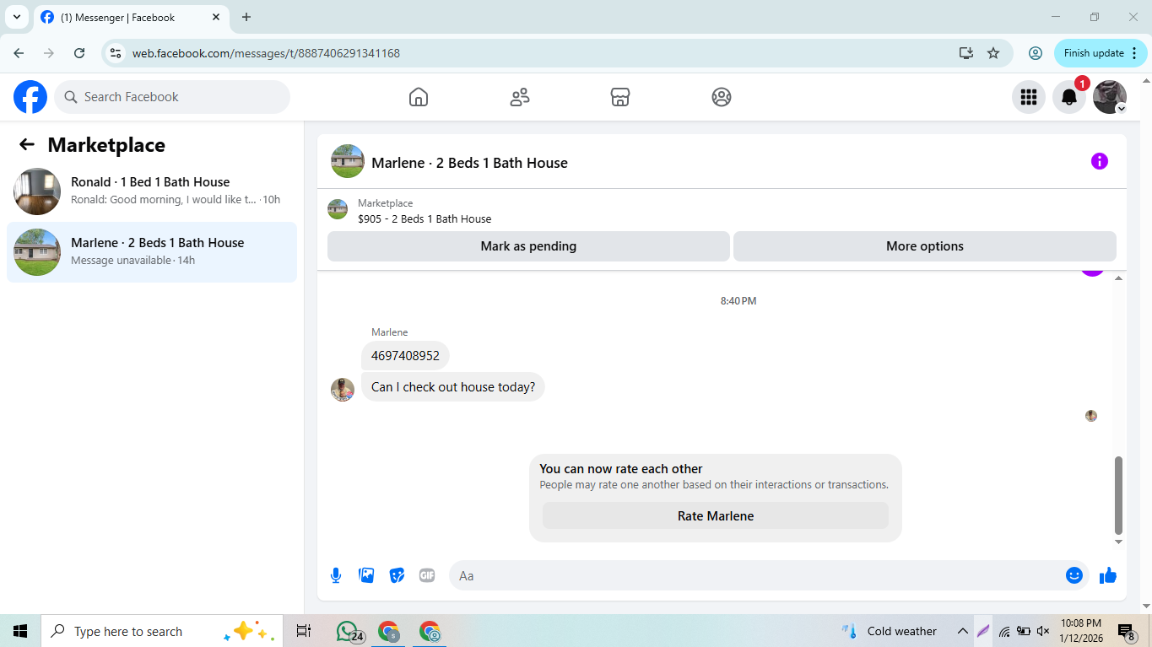The width and height of the screenshot is (1152, 647).
Task: Click the phone number message 4697408952
Action: click(405, 356)
